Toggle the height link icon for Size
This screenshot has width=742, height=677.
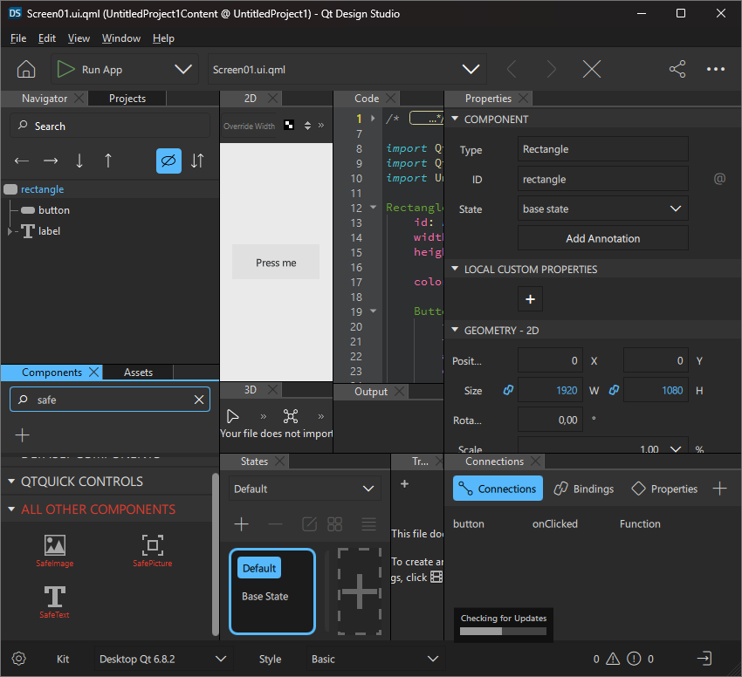click(x=614, y=390)
